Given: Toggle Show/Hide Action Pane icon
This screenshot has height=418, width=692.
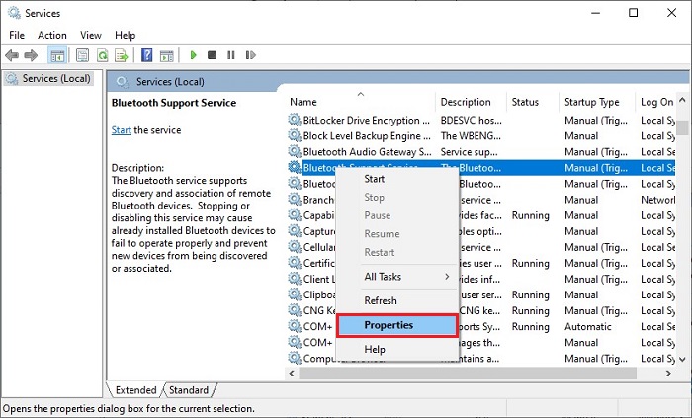Looking at the screenshot, I should [x=166, y=55].
